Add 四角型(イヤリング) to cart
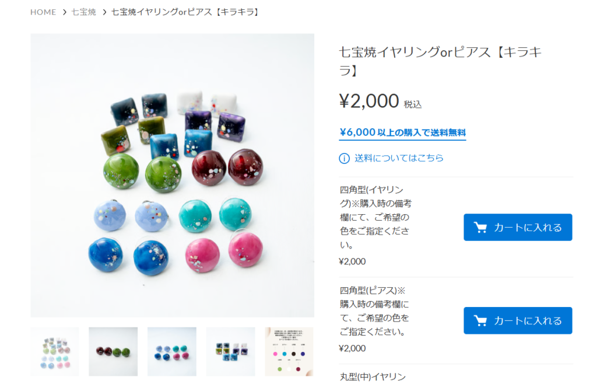 518,227
